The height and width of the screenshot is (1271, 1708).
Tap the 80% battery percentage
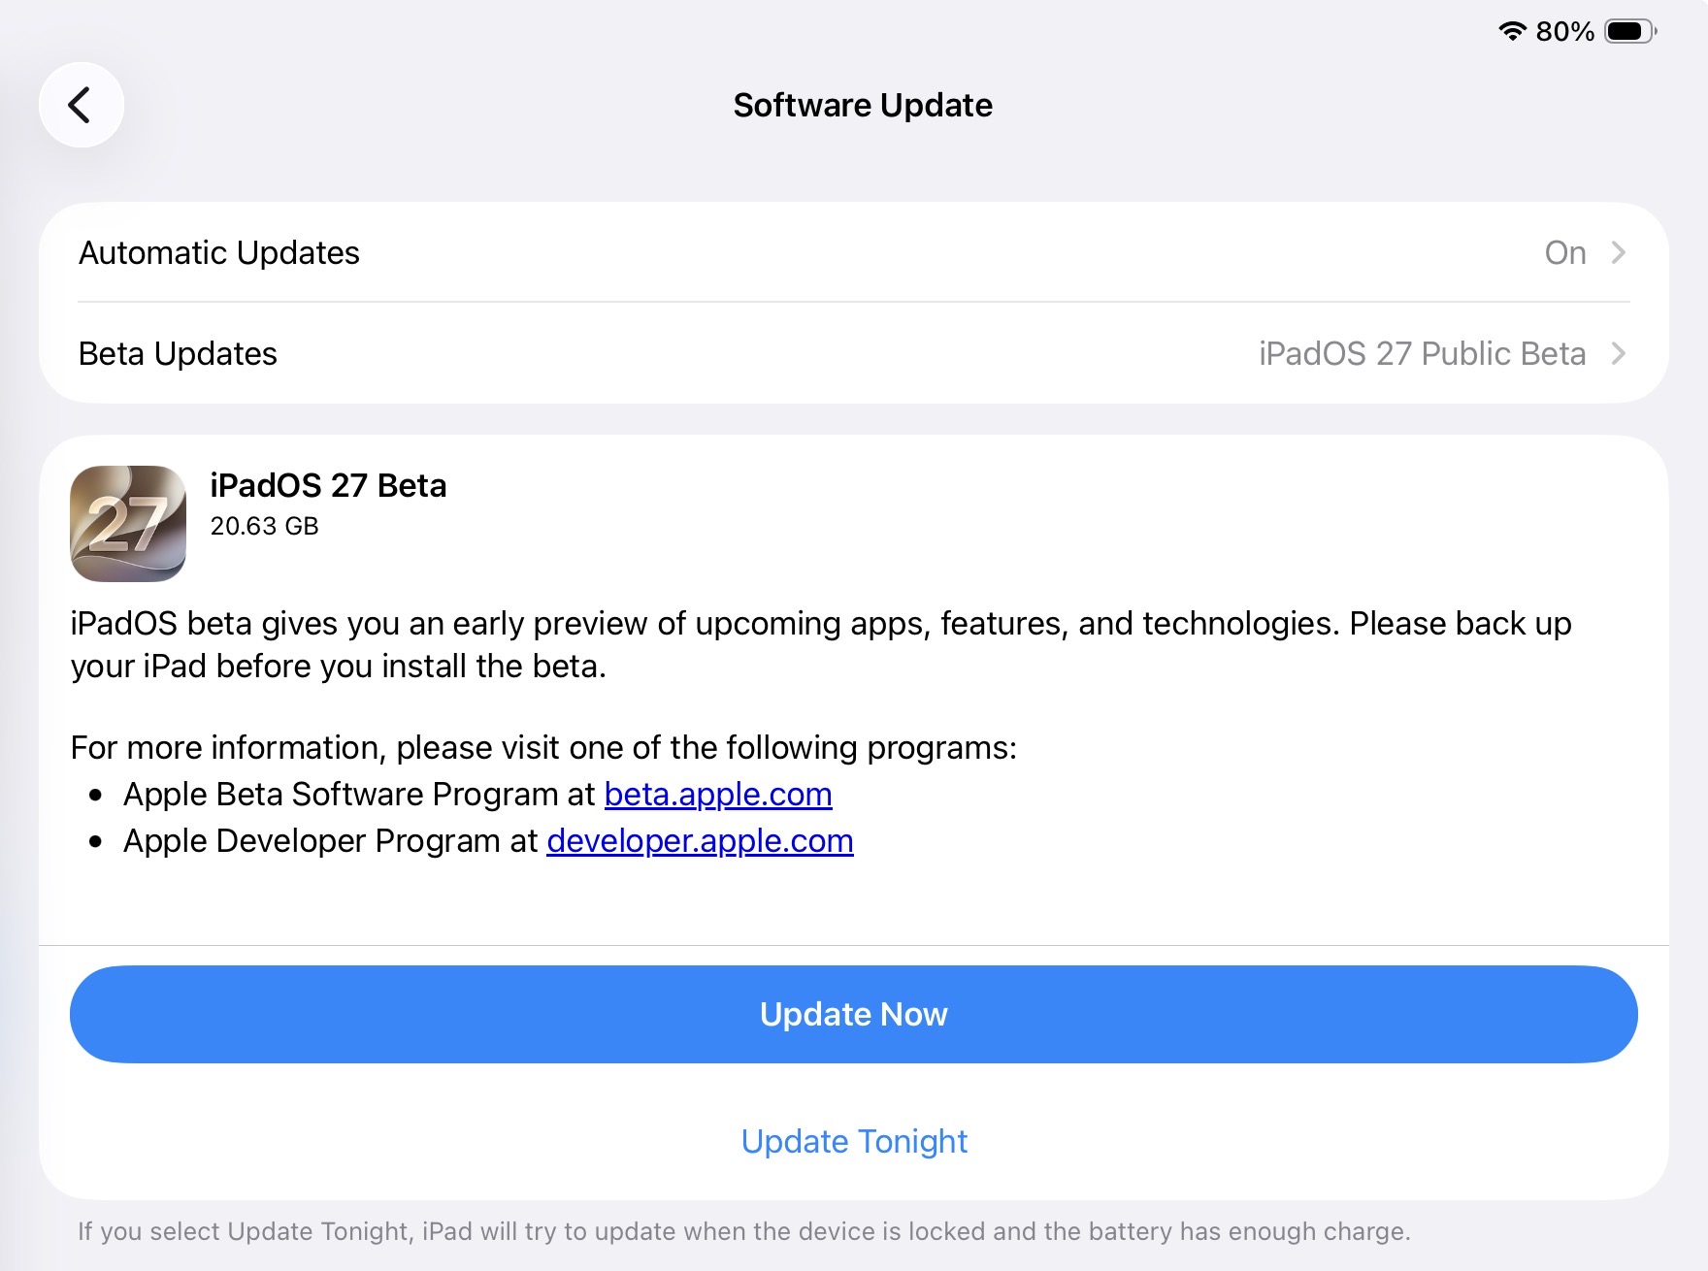pos(1564,31)
